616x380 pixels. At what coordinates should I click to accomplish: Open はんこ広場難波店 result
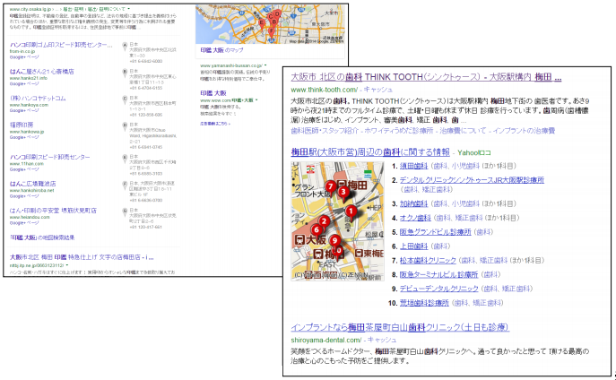pos(32,184)
